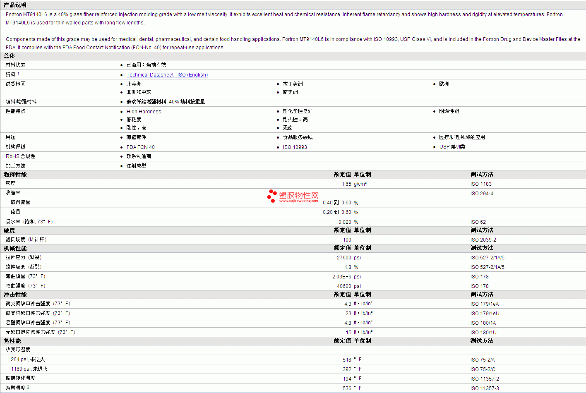Image resolution: width=586 pixels, height=393 pixels.
Task: Select the 密度 row label
Action: 10,183
